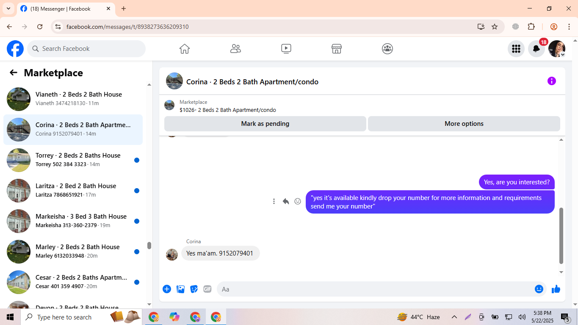
Task: Reload the page
Action: 40,27
